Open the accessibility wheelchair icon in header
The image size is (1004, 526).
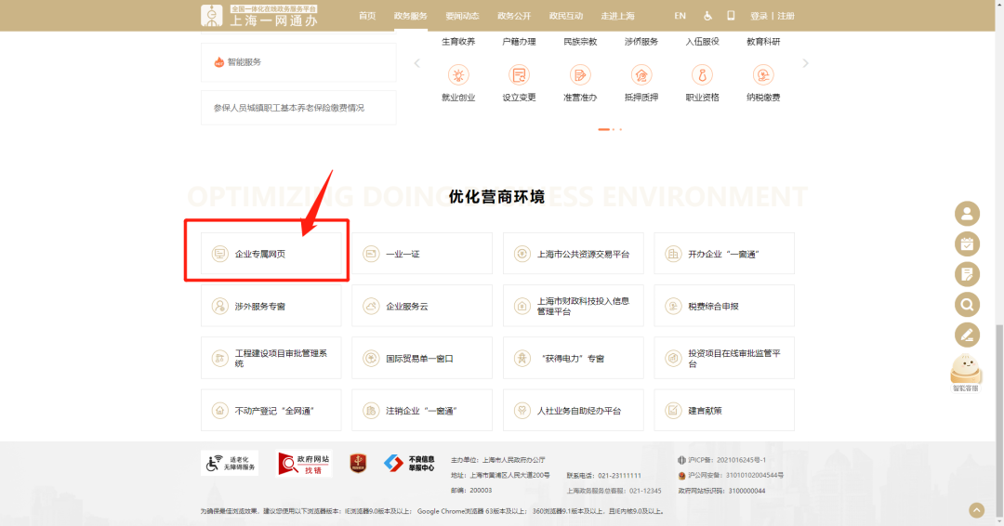[707, 16]
